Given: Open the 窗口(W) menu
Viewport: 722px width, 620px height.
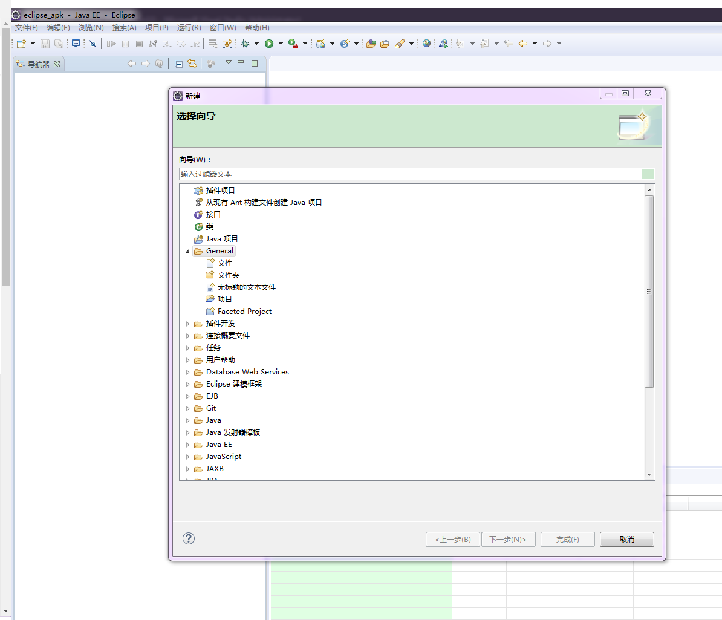Looking at the screenshot, I should click(223, 28).
